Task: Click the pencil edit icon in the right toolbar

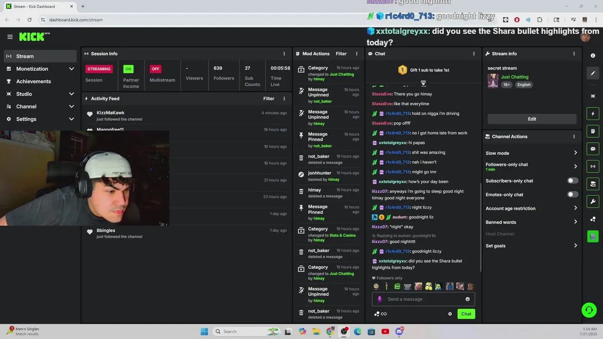Action: (593, 73)
